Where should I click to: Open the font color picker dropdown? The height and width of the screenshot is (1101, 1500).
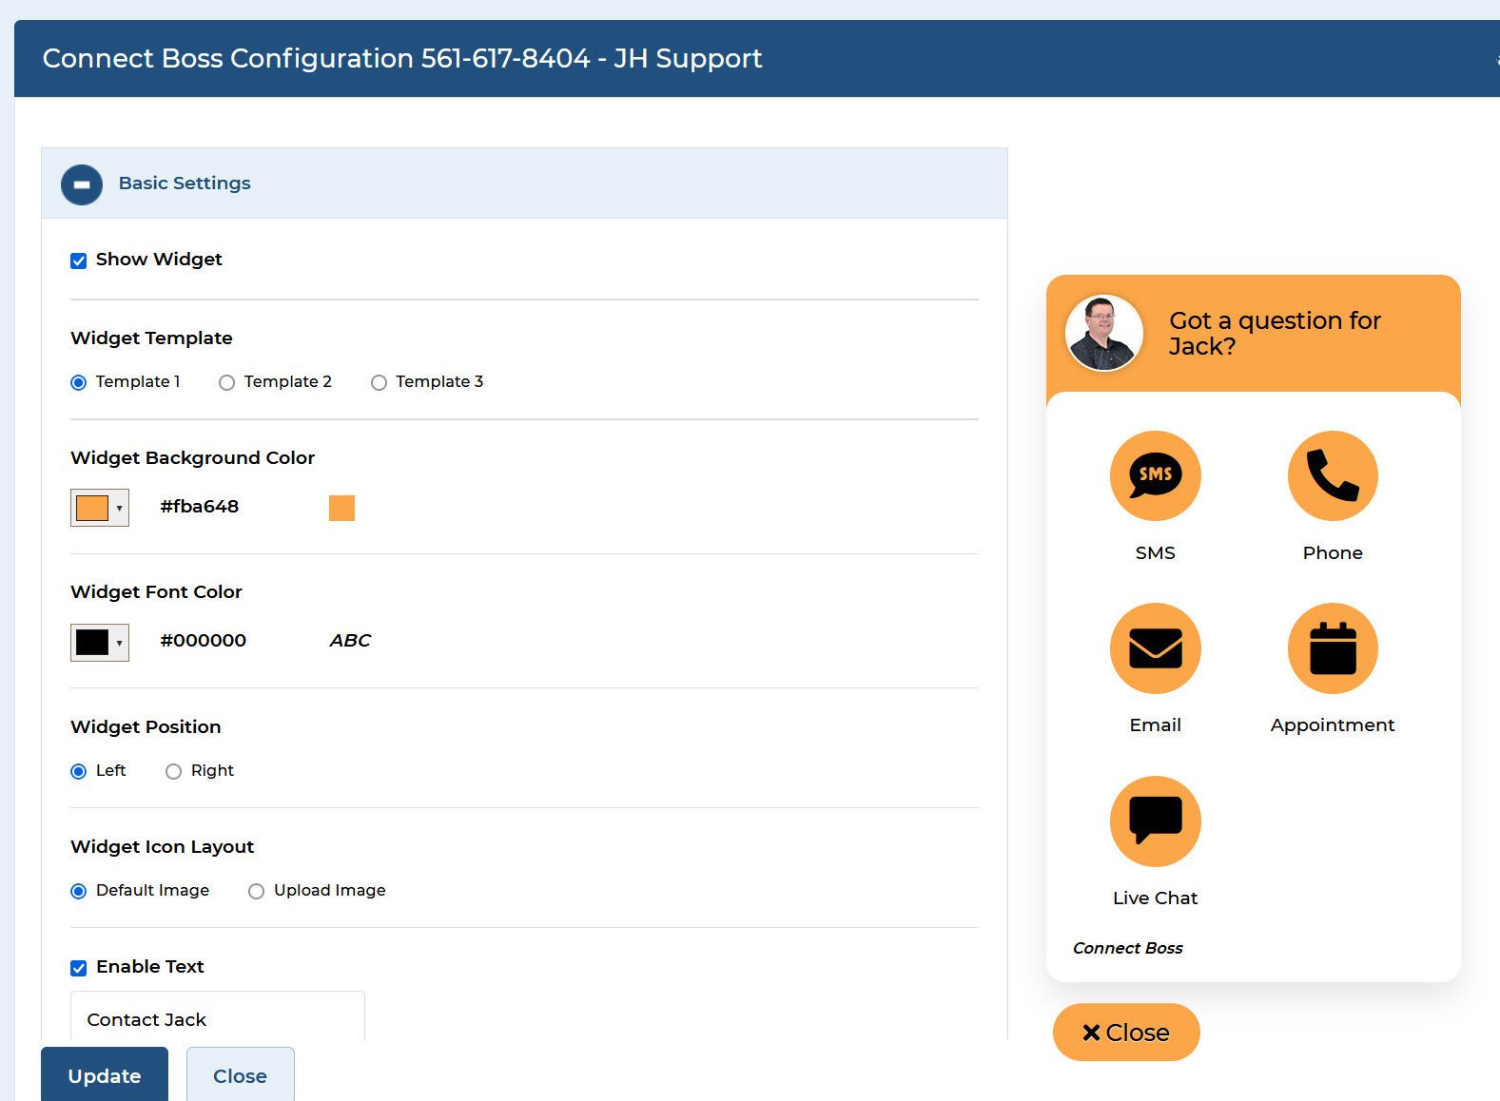100,643
